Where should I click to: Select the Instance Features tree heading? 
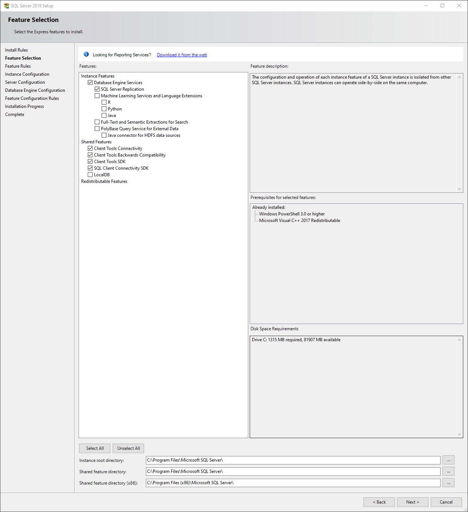(x=98, y=76)
